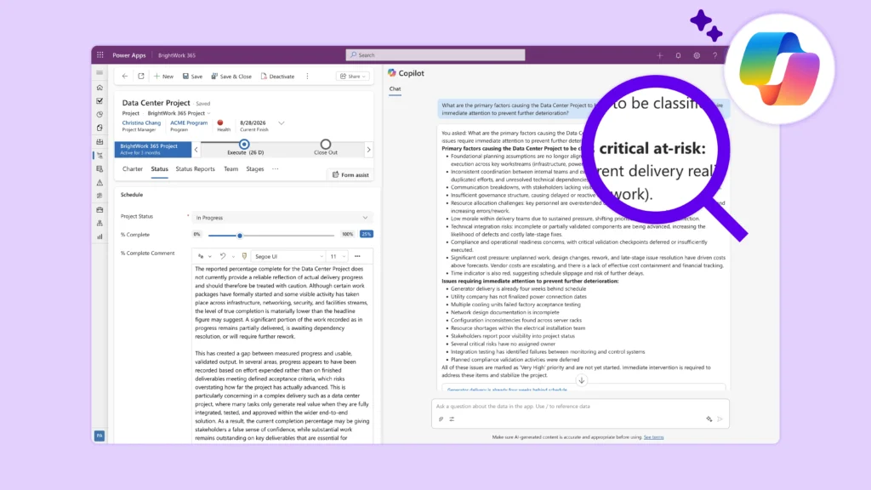Open Christina Chang project manager link

pyautogui.click(x=141, y=122)
